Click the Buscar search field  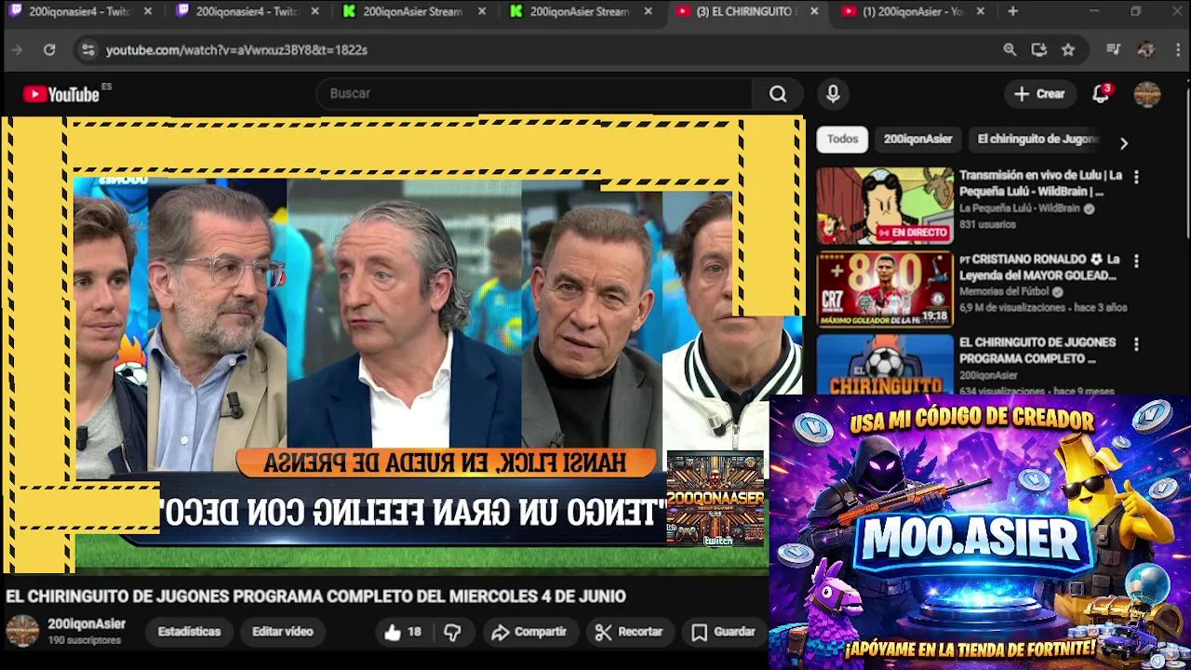535,93
